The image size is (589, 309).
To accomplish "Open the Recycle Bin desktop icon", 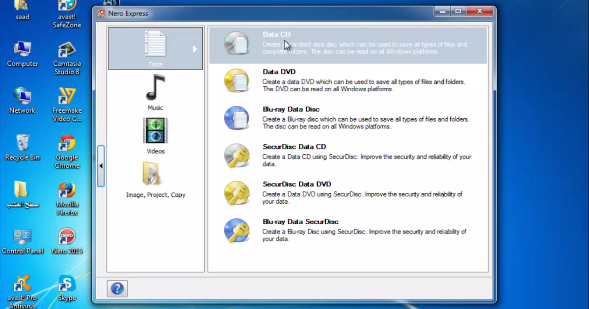I will click(x=23, y=143).
